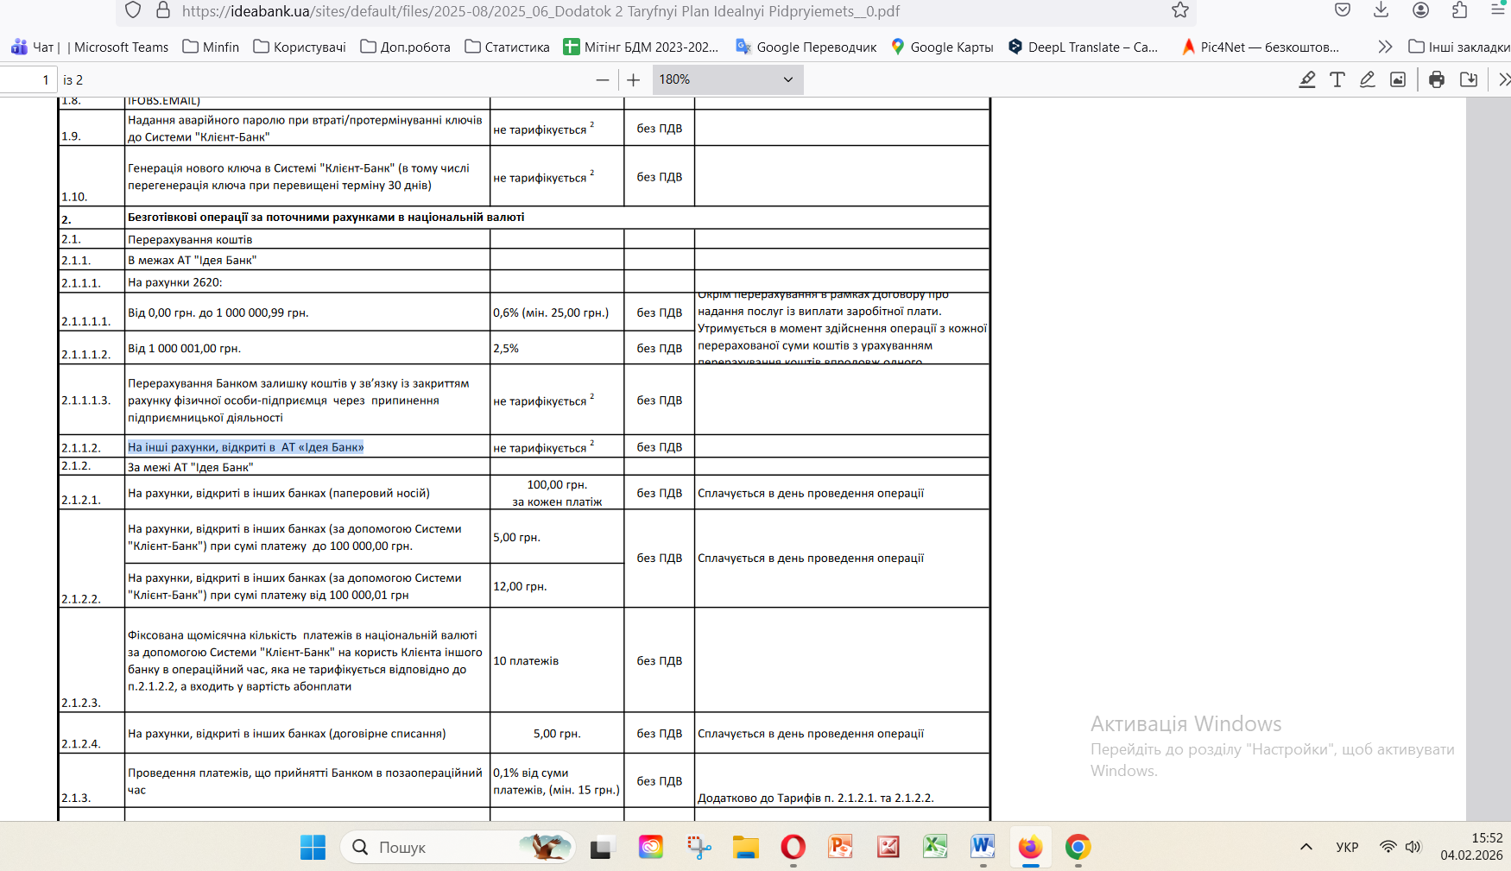Select the PDF draw tool
The width and height of the screenshot is (1511, 871).
pos(1368,80)
